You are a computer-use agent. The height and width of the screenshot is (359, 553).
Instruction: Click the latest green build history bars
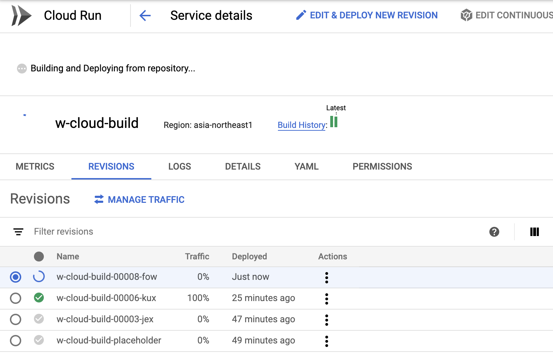pyautogui.click(x=334, y=122)
